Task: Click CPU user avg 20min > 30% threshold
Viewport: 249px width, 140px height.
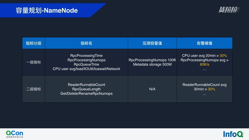Action: (x=205, y=55)
